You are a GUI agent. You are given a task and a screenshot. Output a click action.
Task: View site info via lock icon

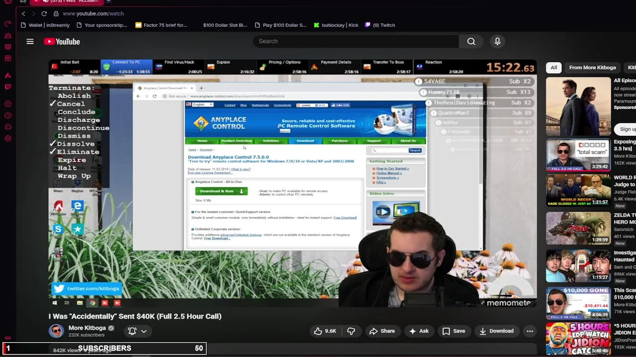coord(56,13)
